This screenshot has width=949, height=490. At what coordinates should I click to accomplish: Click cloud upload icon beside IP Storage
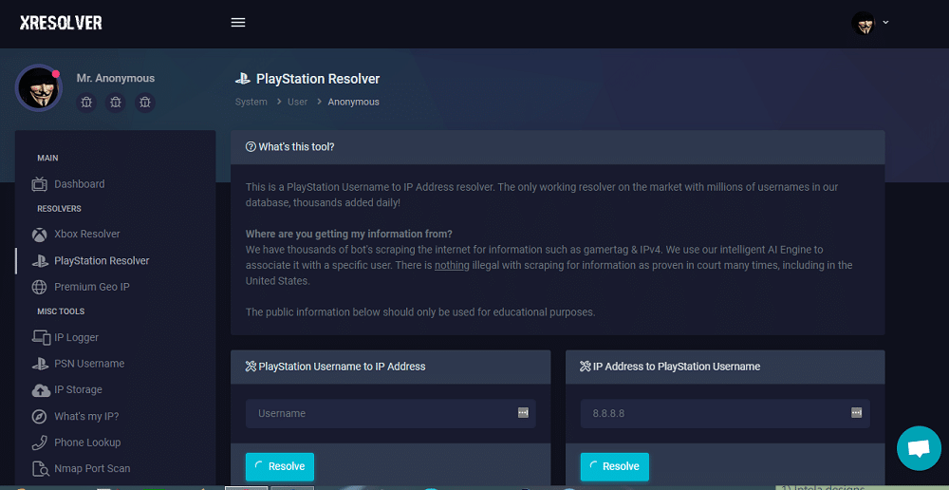pos(41,390)
